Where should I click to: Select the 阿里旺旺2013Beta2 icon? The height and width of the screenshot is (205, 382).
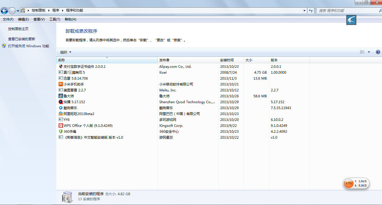[61, 114]
